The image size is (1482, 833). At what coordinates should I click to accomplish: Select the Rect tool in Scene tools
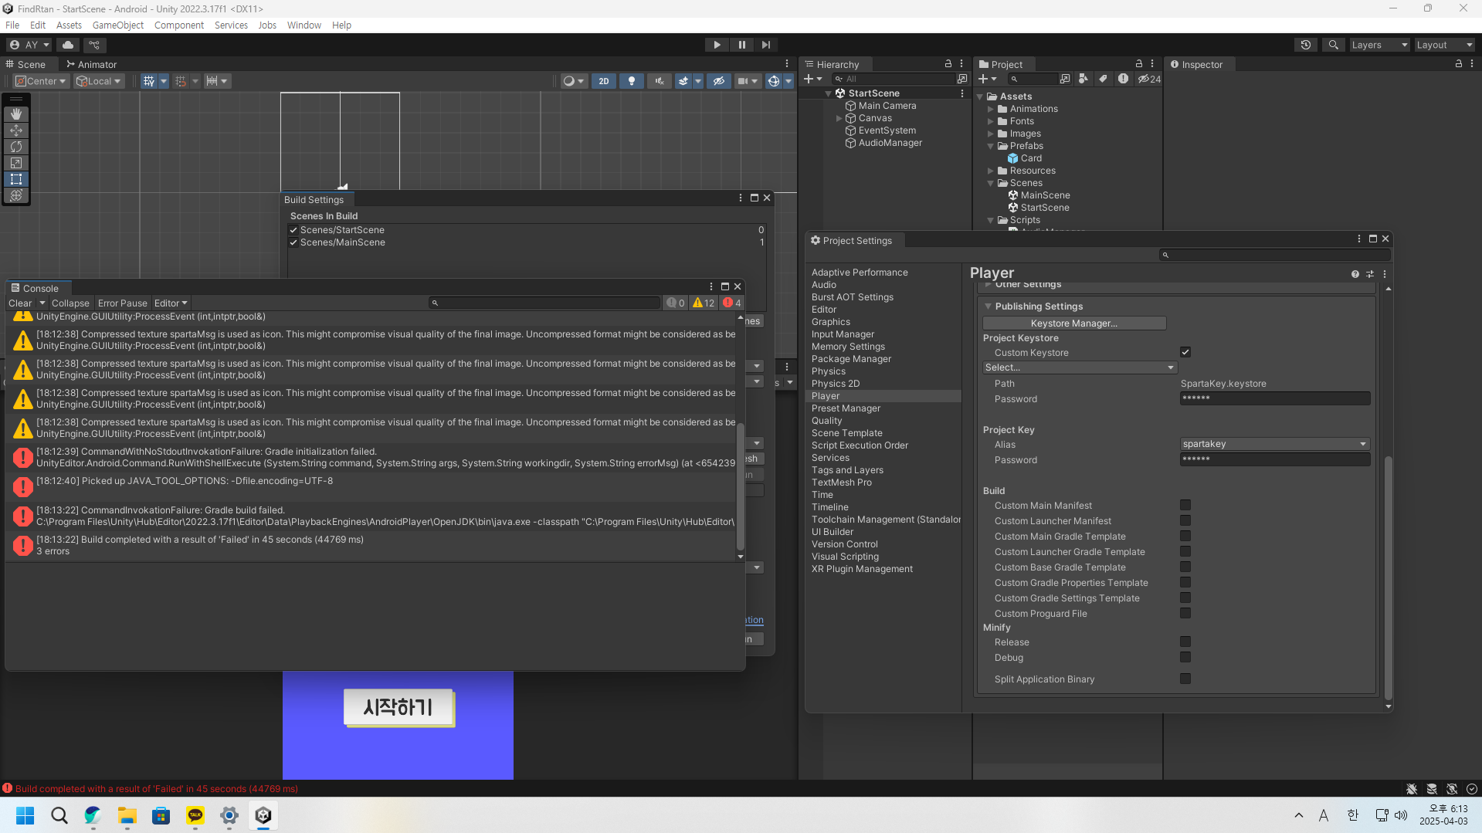point(16,179)
